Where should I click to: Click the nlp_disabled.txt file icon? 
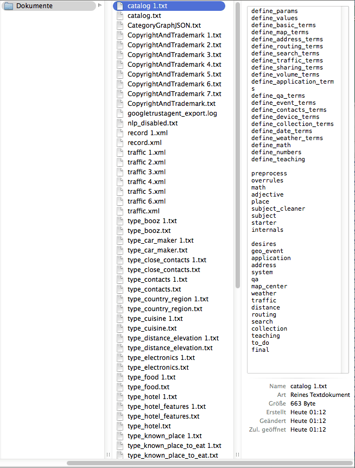coord(120,123)
